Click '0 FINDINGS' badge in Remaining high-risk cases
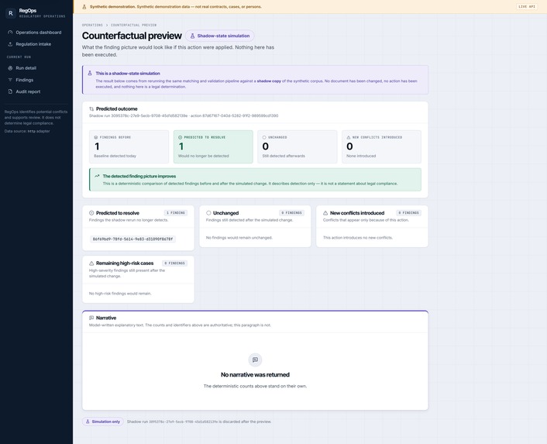This screenshot has height=444, width=547. (175, 263)
